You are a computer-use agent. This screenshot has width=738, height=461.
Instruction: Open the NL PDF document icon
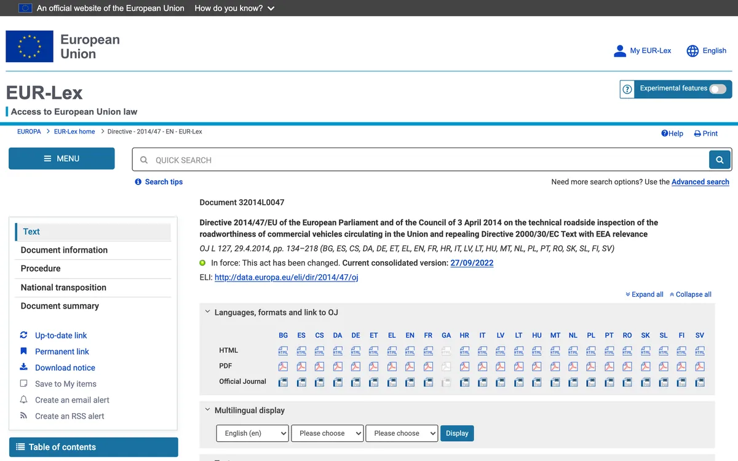coord(573,366)
